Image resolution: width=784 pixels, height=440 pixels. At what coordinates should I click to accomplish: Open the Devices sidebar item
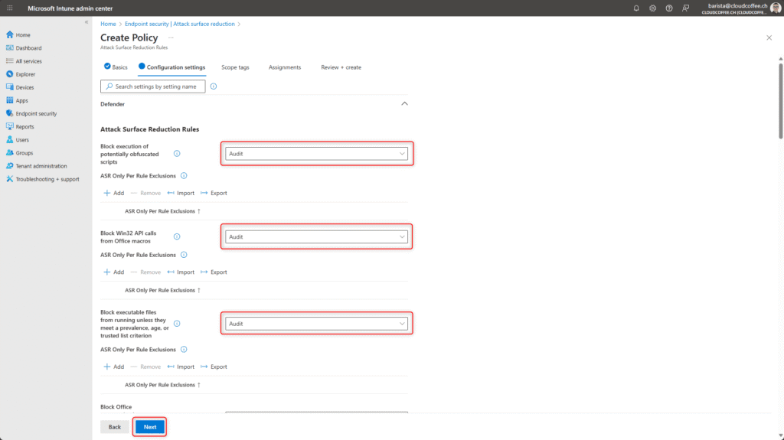(24, 87)
